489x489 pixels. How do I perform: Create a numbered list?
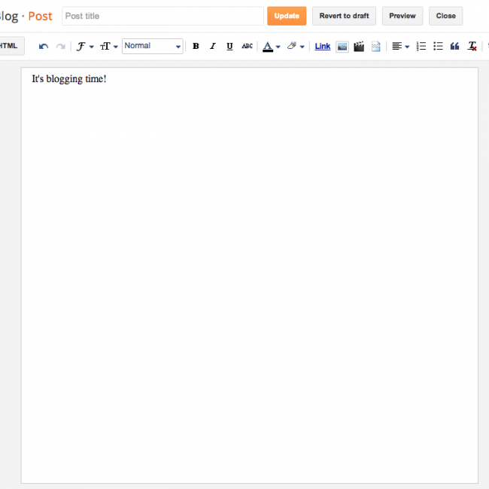click(x=421, y=47)
